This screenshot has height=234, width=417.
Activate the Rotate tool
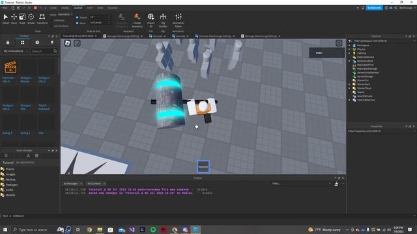[31, 19]
